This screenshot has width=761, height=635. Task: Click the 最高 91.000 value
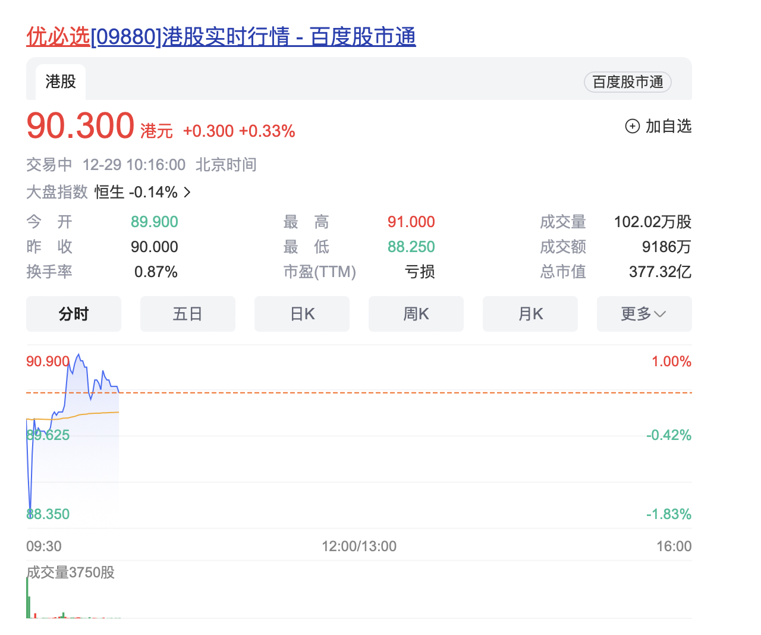(411, 222)
